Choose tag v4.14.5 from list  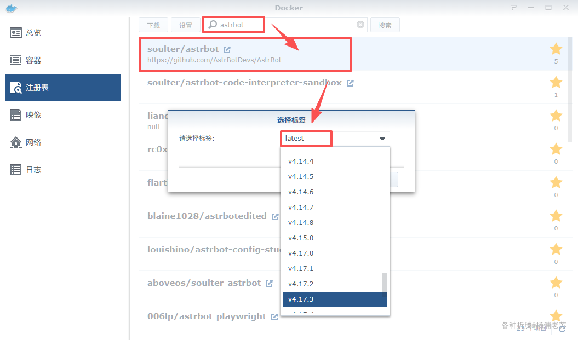coord(335,177)
